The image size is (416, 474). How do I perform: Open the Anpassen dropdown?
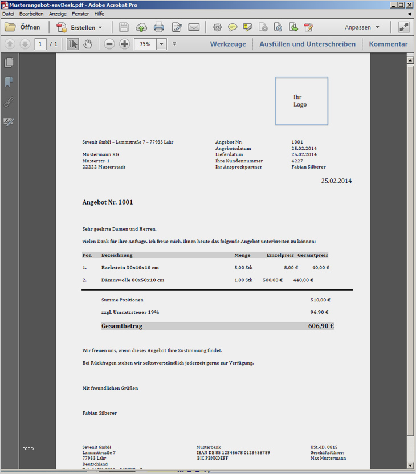[362, 27]
